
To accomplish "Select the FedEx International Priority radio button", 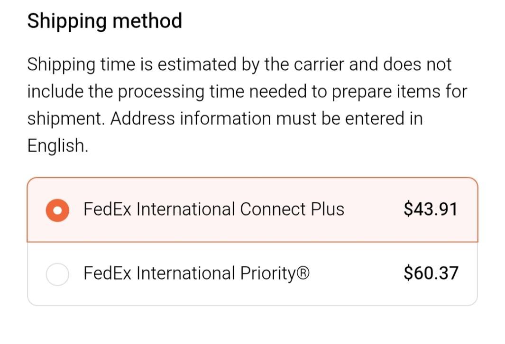I will tap(57, 274).
